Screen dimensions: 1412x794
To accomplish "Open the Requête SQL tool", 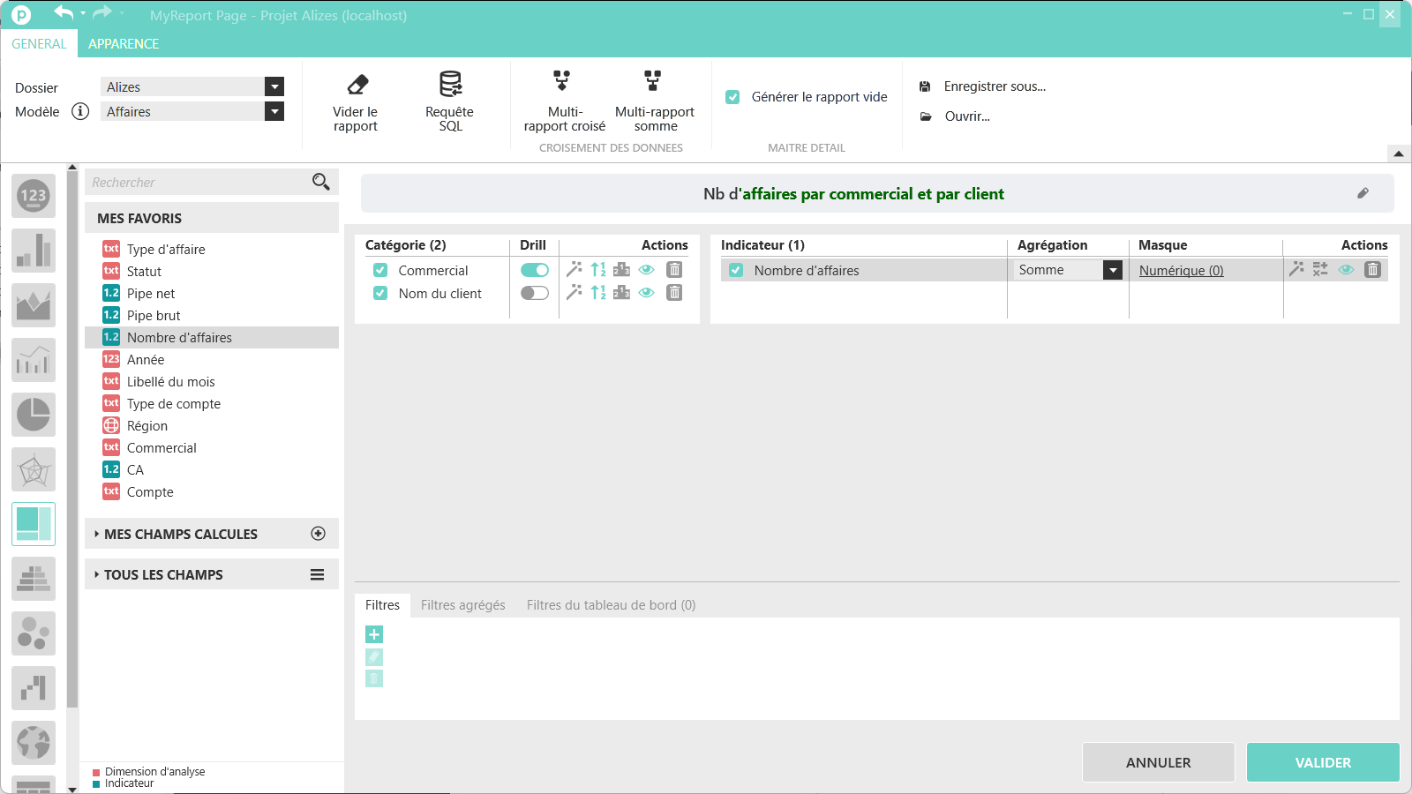I will coord(450,85).
